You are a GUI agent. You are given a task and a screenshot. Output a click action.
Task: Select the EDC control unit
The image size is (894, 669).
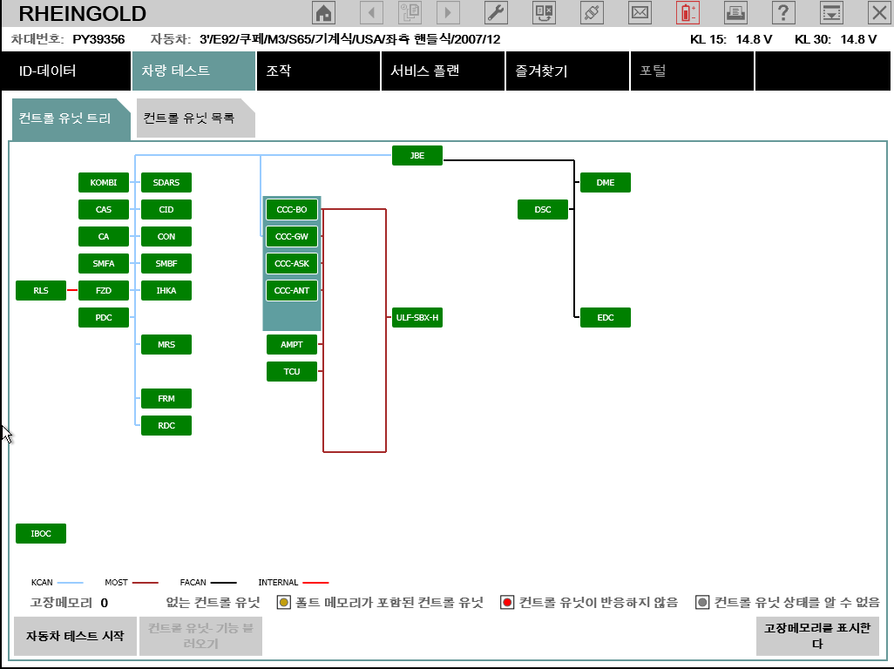tap(606, 317)
